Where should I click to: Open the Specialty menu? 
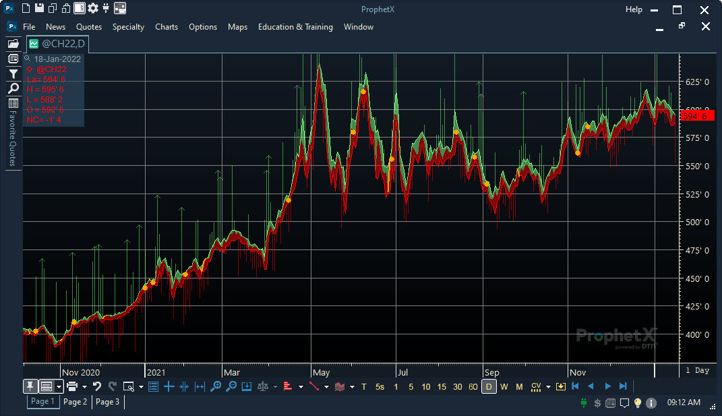click(x=129, y=27)
